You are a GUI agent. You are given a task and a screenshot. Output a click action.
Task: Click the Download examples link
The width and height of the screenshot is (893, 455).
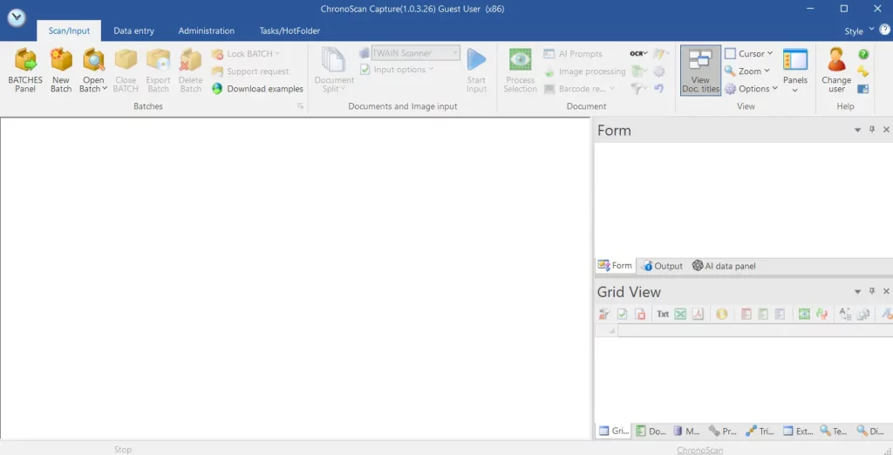coord(265,89)
